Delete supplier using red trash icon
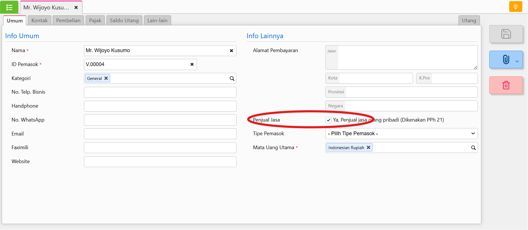Viewport: 528px width, 230px height. 506,85
